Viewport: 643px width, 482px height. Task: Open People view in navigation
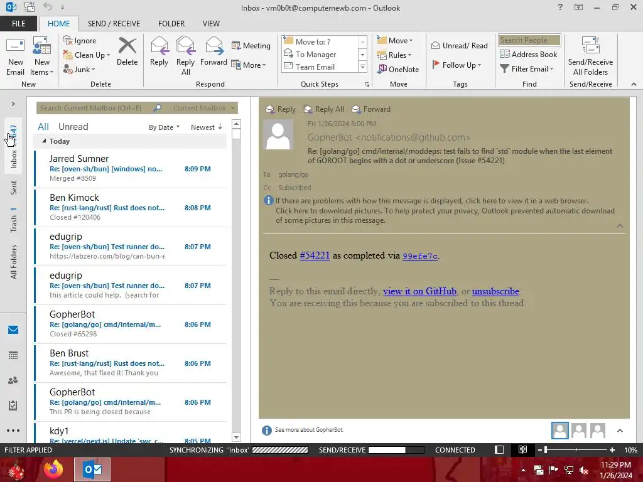coord(13,380)
